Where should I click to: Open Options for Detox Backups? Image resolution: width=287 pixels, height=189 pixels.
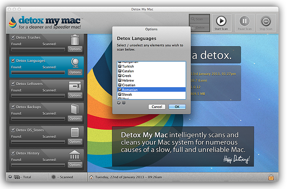(75, 119)
